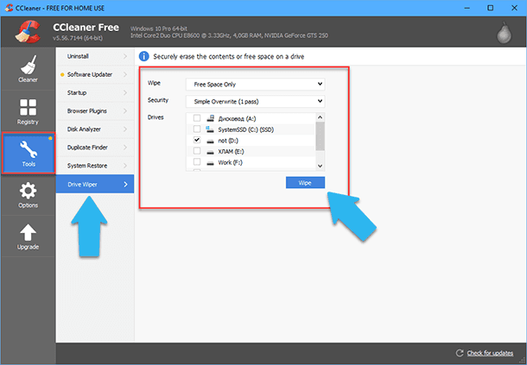Click the drives list scroll up arrow
Image resolution: width=527 pixels, height=365 pixels.
click(320, 117)
